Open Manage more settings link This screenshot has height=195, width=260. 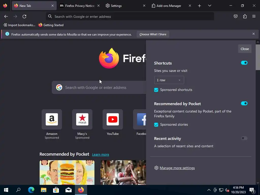(177, 168)
